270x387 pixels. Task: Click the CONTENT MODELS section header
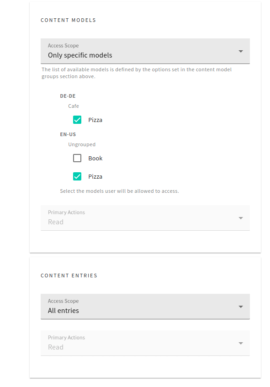coord(68,20)
